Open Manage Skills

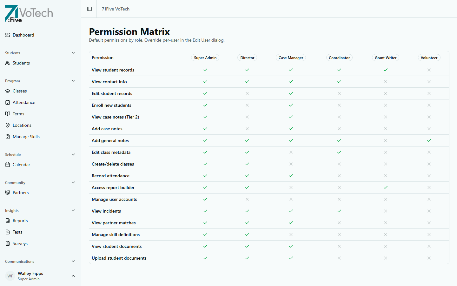[26, 137]
